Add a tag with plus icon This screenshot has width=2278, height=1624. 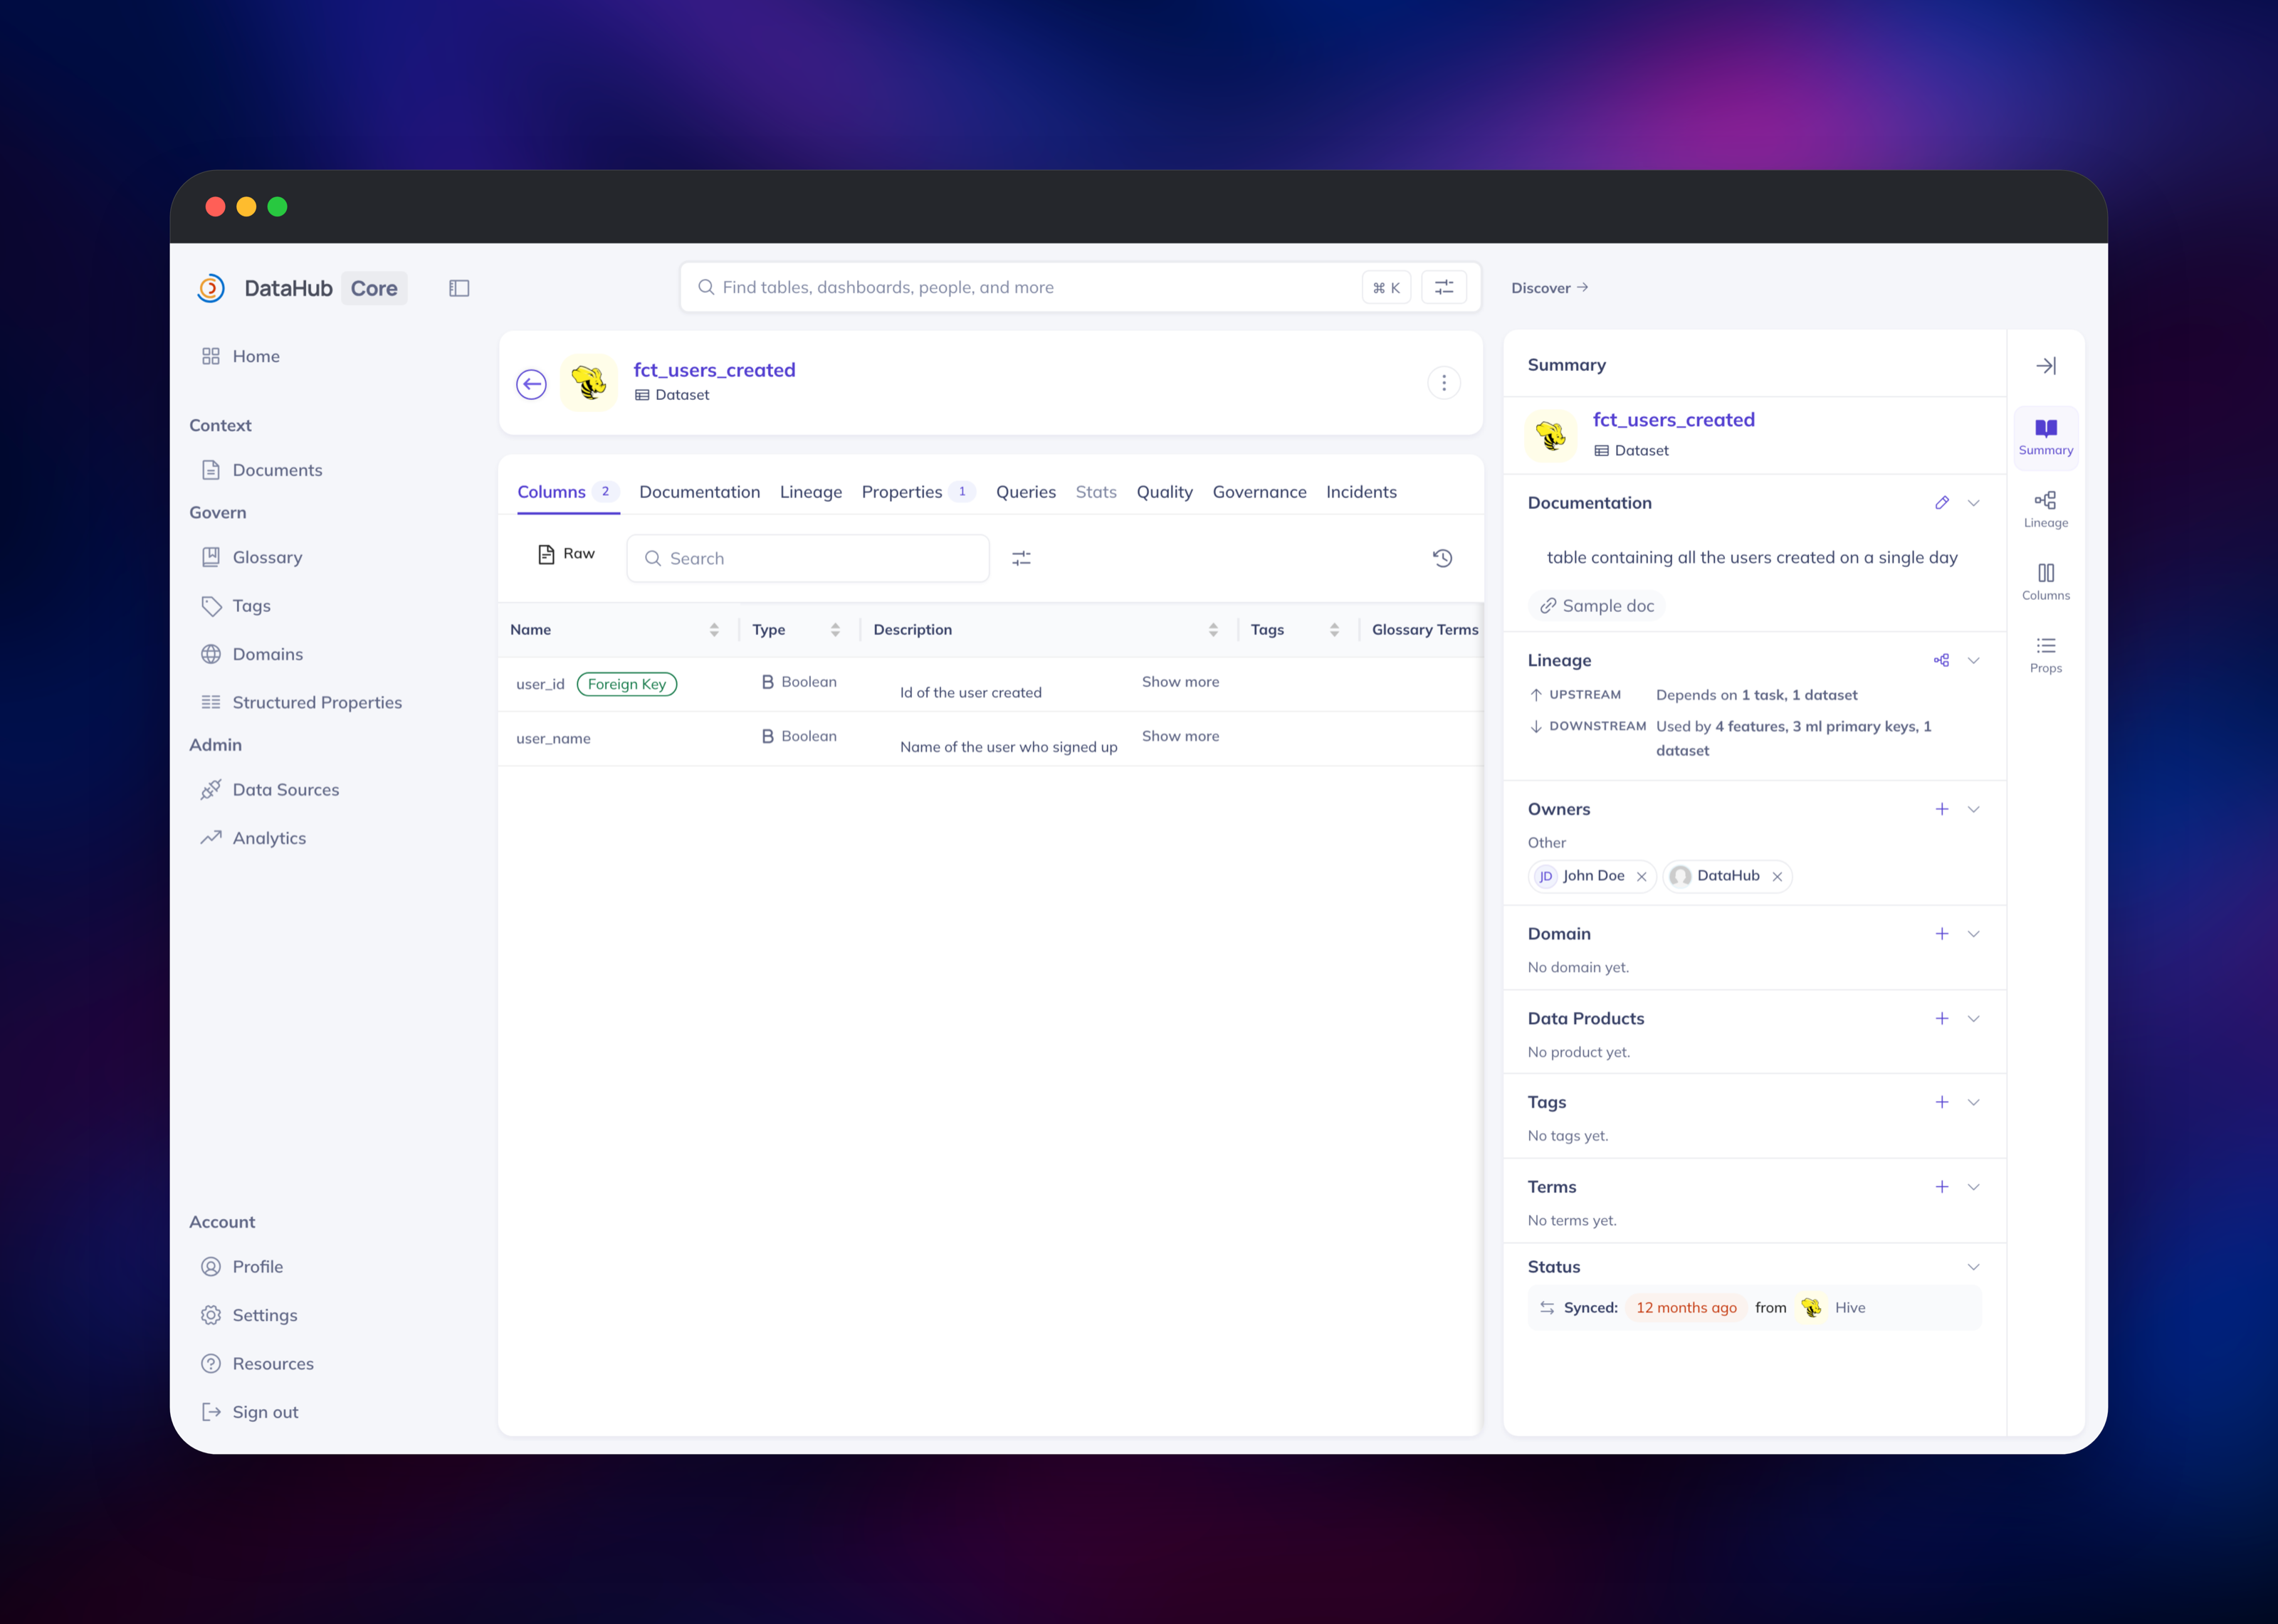(x=1942, y=1102)
